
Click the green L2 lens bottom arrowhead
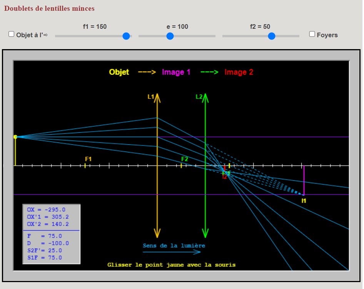(205, 233)
